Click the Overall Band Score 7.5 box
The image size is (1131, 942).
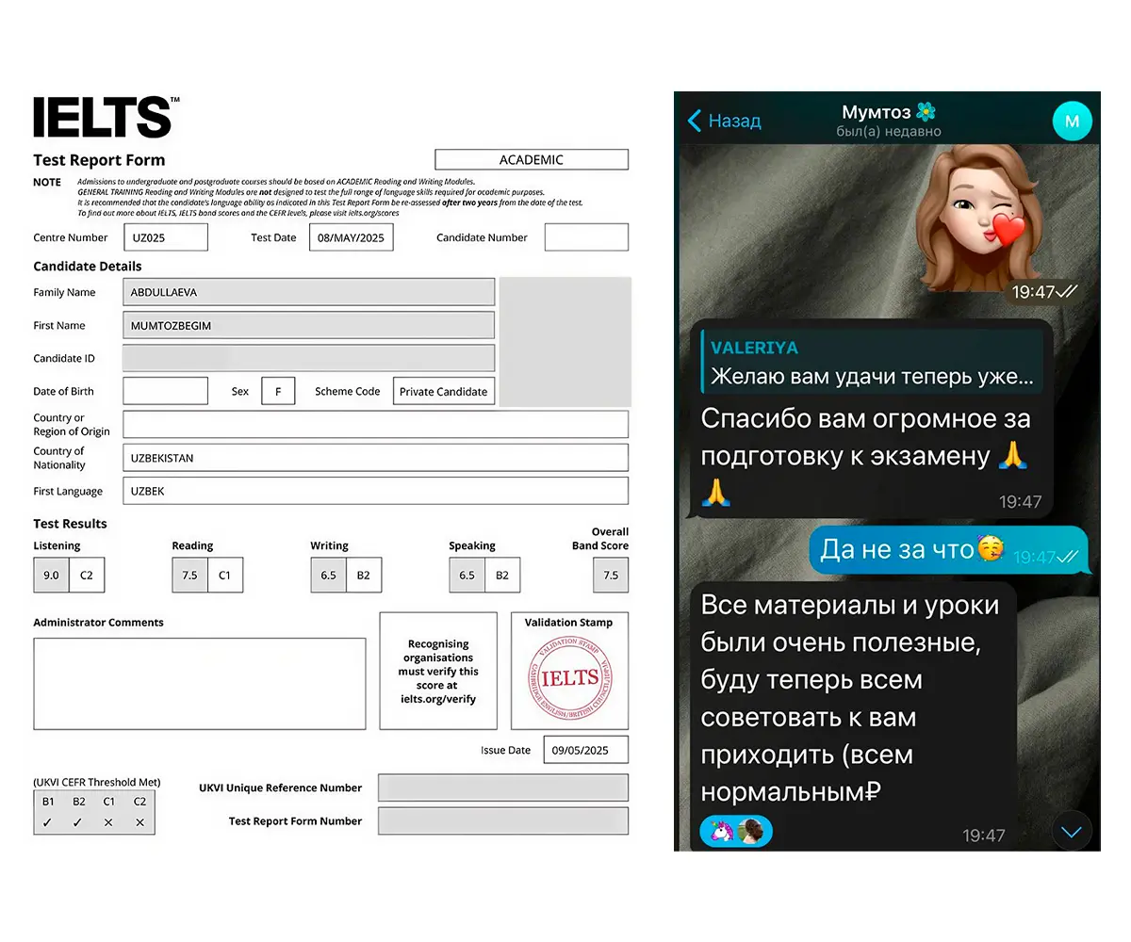tap(611, 575)
